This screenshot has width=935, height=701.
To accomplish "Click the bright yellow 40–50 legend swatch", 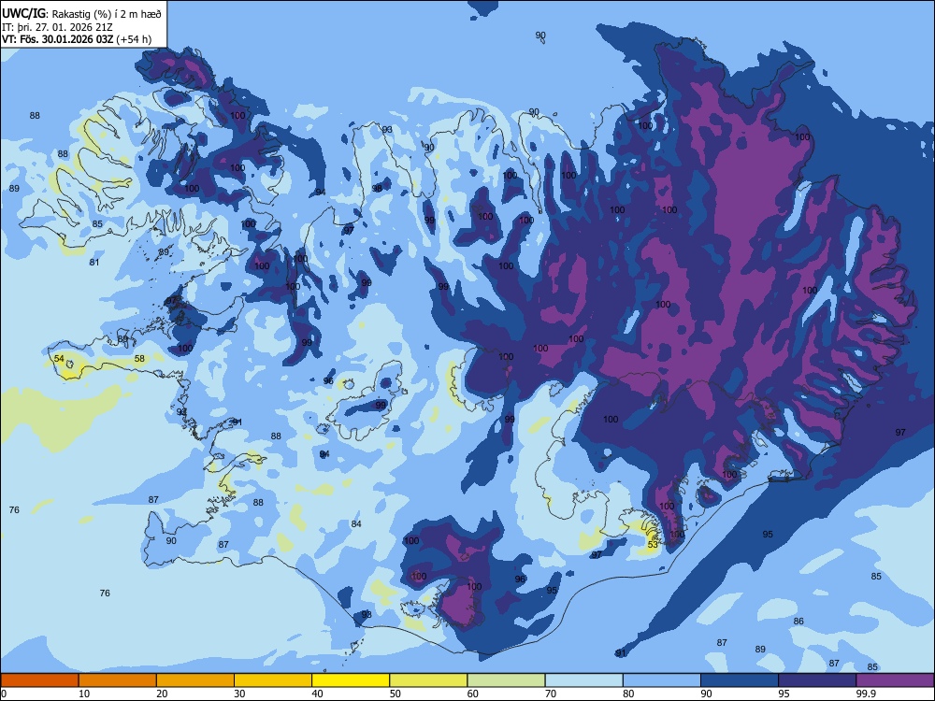I will [x=351, y=680].
